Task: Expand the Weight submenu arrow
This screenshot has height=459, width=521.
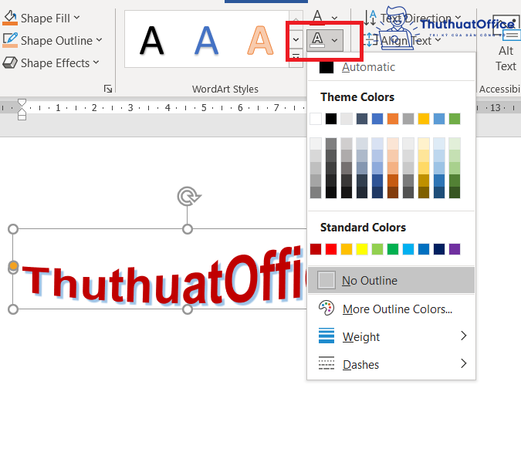Action: click(x=464, y=336)
